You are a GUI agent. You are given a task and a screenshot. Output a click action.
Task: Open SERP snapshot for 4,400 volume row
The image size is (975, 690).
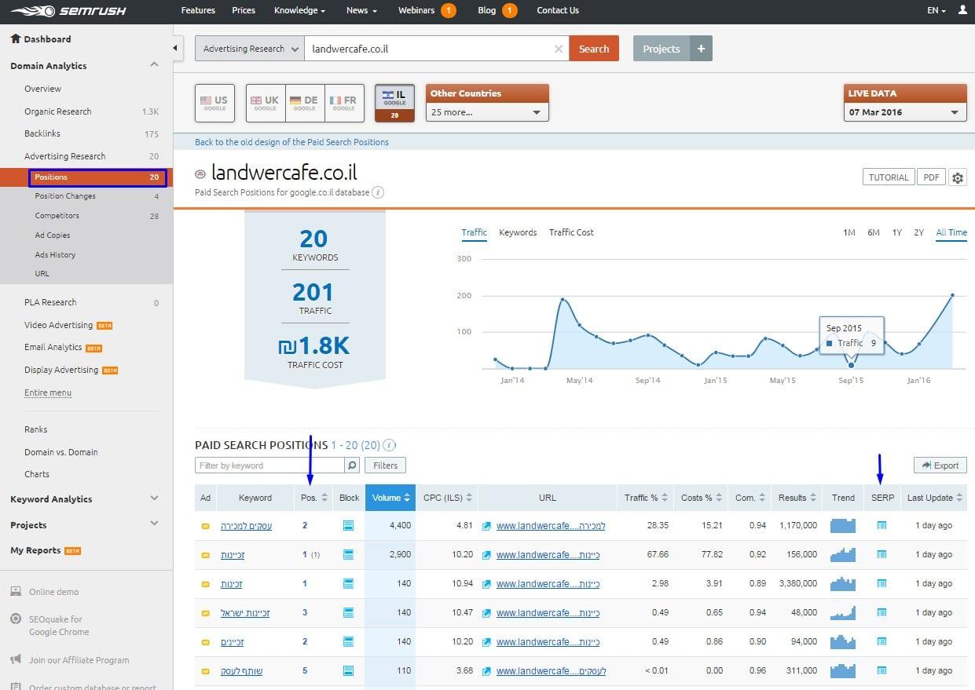882,525
